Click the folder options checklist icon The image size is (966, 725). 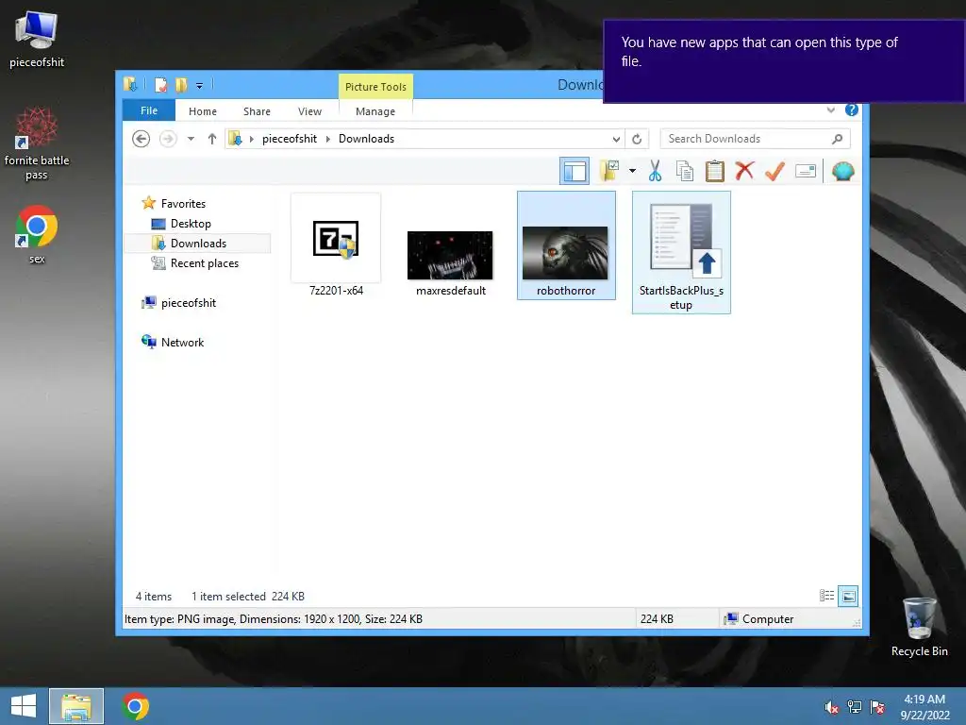tap(610, 171)
